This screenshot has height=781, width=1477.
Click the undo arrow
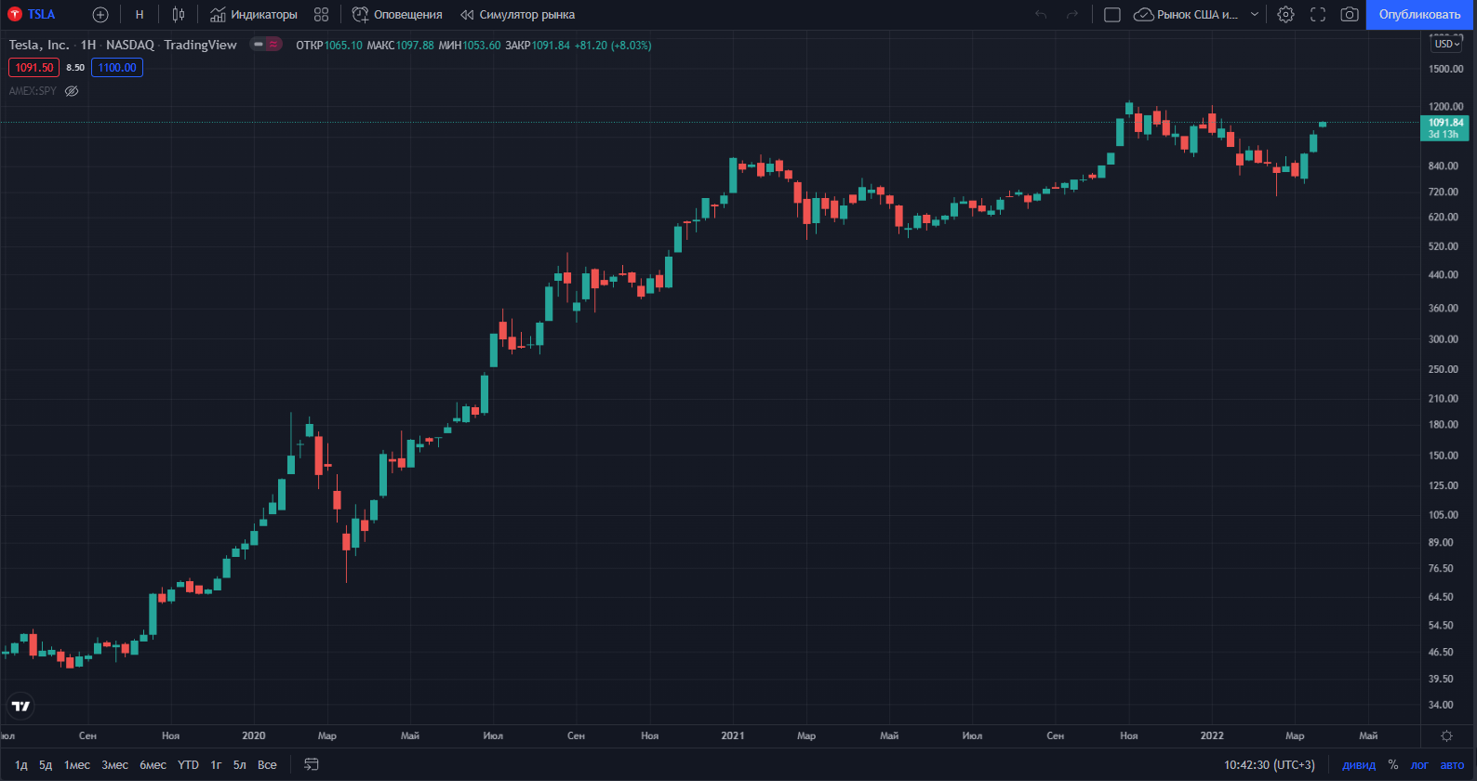click(x=1041, y=15)
